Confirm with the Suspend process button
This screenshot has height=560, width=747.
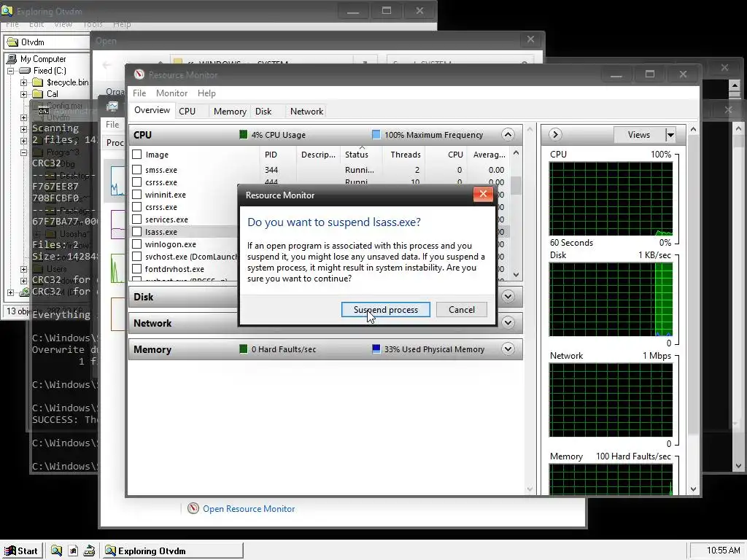(385, 309)
